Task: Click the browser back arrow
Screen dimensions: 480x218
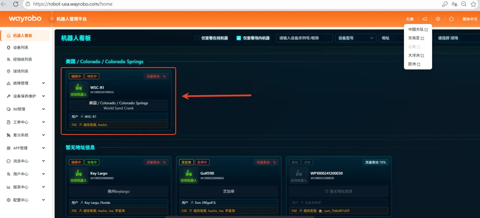Action: click(x=4, y=4)
